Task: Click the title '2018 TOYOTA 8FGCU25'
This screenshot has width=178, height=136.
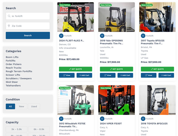Action: click(154, 124)
